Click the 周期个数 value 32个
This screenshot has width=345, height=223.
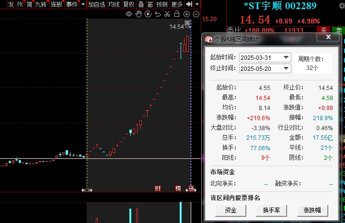(x=312, y=68)
